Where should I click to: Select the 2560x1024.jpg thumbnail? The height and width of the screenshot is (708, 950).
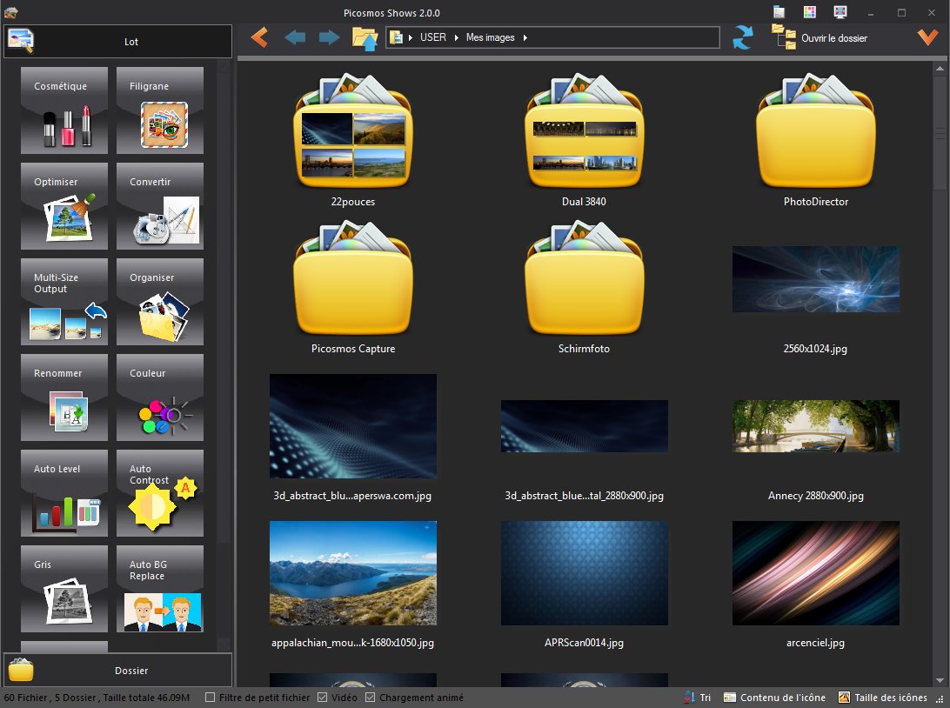(x=815, y=279)
